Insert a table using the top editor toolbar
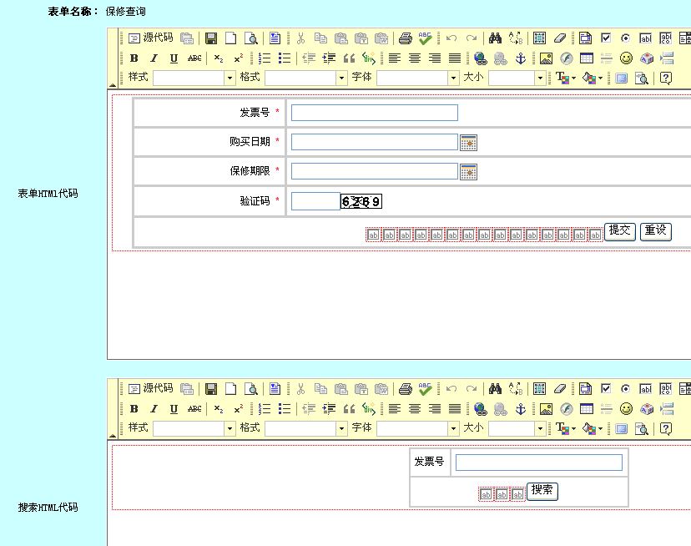Viewport: 691px width, 546px height. [586, 58]
